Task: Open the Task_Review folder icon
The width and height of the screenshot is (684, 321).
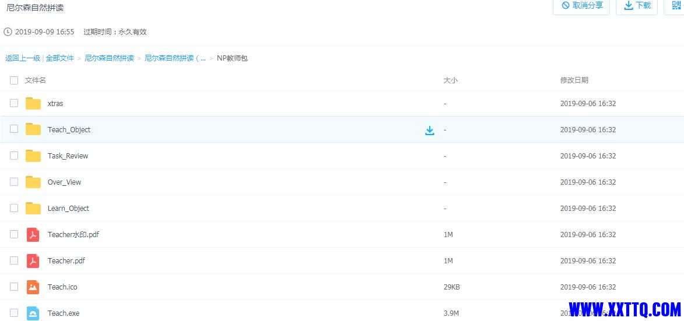Action: point(33,156)
